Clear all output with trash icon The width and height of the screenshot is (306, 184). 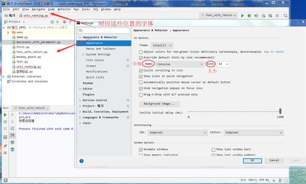12,150
